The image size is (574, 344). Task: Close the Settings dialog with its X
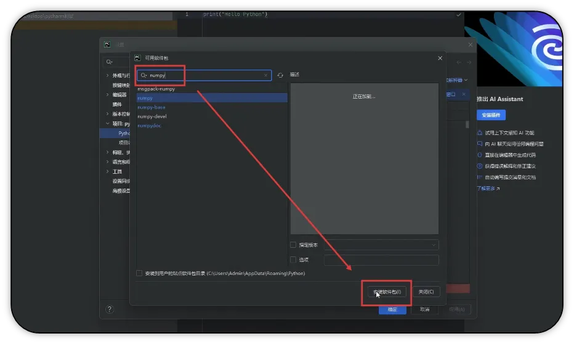(471, 44)
